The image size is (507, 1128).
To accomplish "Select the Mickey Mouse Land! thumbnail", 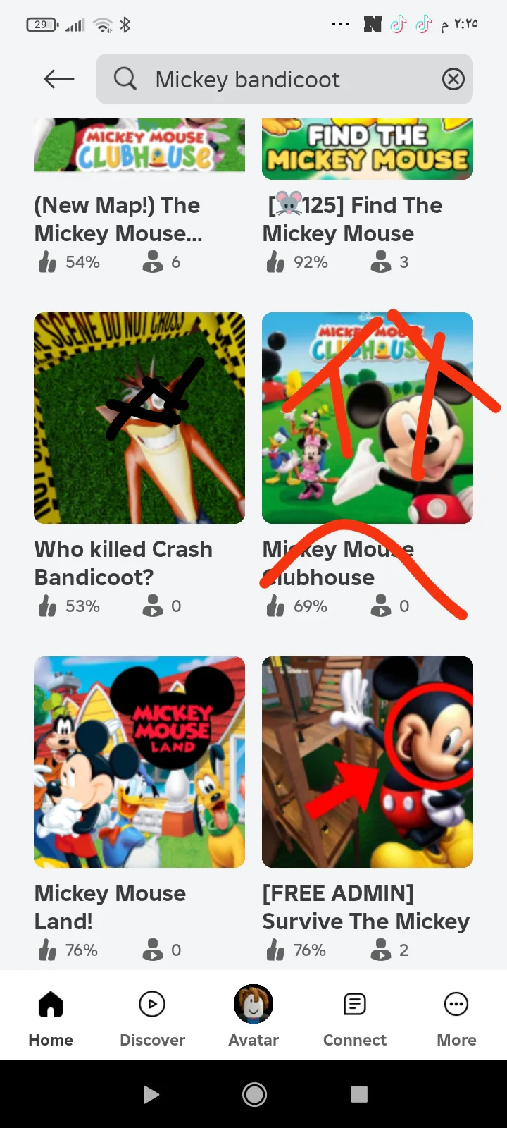I will pos(139,762).
